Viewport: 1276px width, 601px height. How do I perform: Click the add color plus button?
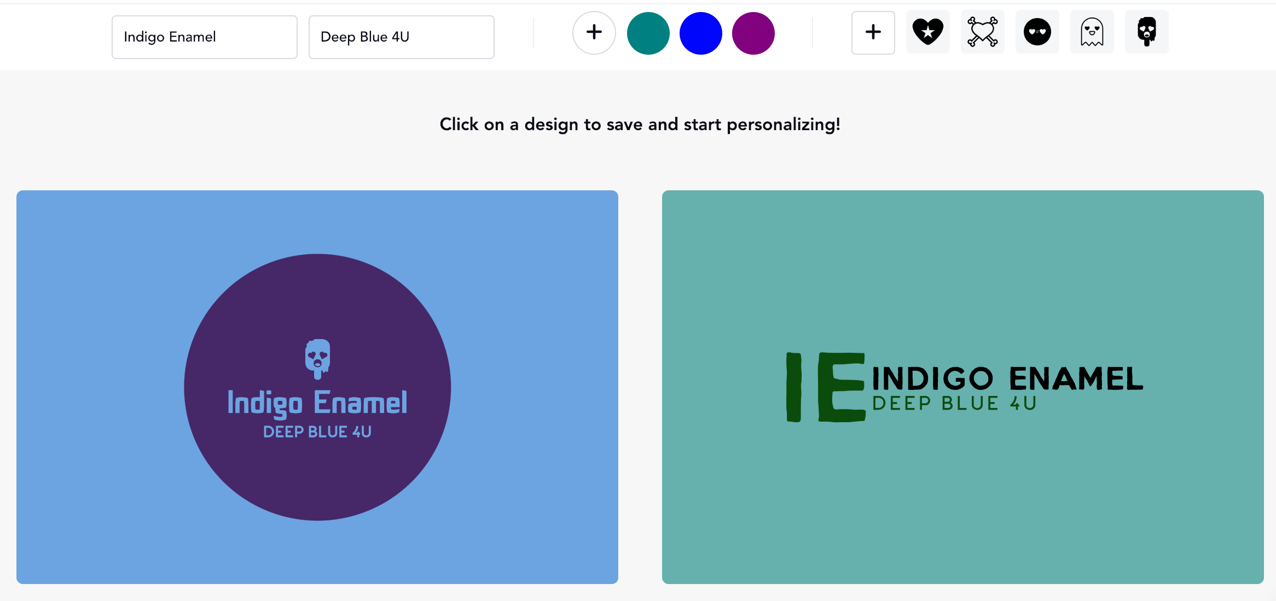click(594, 33)
